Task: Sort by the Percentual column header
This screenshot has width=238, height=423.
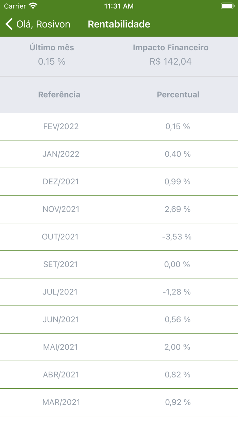Action: [177, 95]
